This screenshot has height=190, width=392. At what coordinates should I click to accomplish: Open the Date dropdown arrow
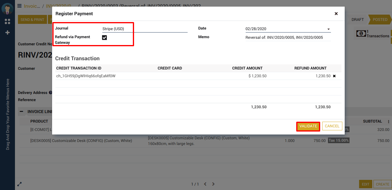[x=328, y=29]
